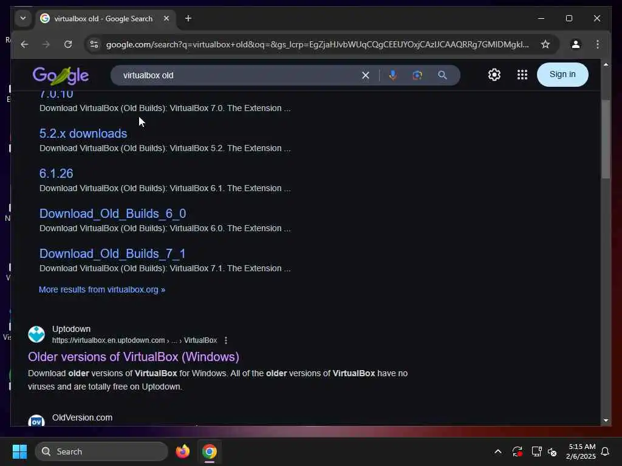Search by image with the lens icon

point(417,75)
